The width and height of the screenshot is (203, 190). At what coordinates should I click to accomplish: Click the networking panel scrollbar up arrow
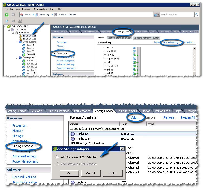pyautogui.click(x=194, y=49)
